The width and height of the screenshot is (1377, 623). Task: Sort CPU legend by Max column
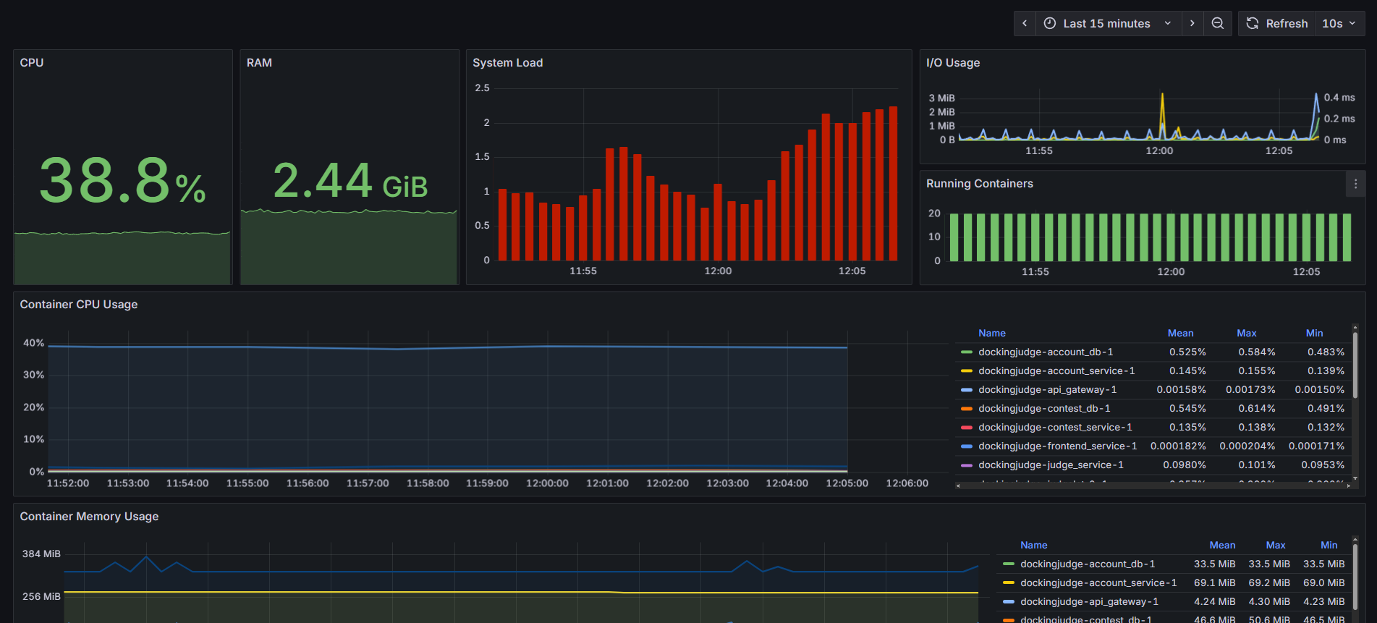click(1246, 333)
